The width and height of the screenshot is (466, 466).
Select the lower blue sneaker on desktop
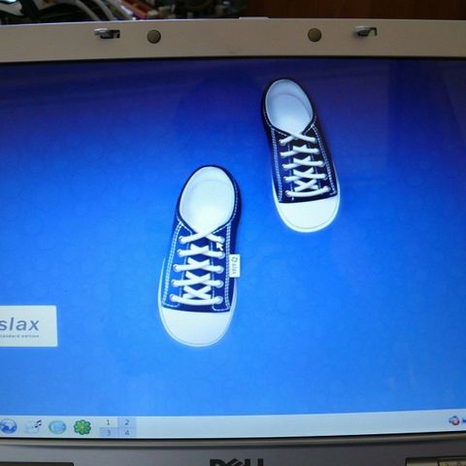201,255
